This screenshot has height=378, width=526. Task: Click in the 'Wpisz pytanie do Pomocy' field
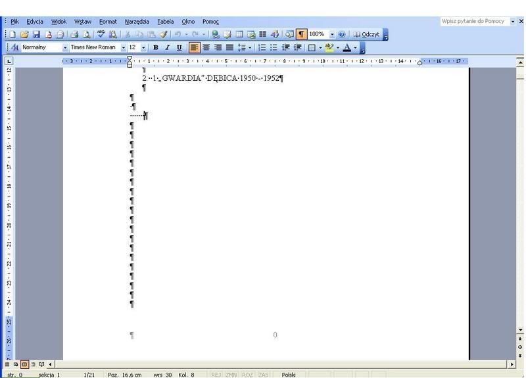coord(474,21)
